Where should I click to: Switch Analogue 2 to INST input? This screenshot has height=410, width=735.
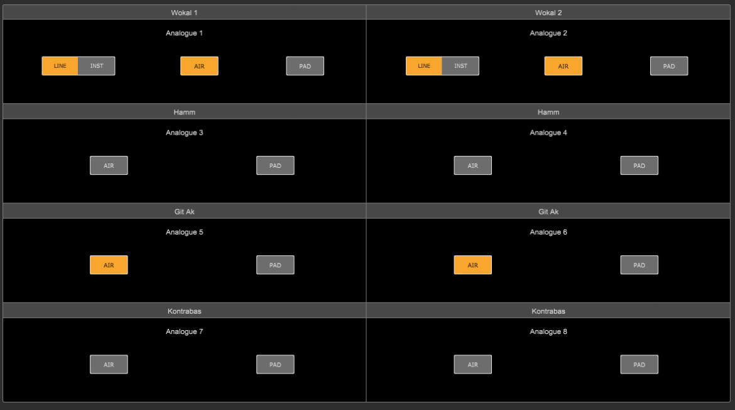point(460,66)
